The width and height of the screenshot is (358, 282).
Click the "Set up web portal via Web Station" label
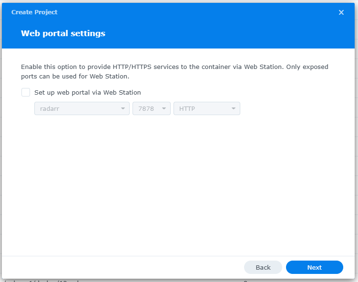(87, 93)
